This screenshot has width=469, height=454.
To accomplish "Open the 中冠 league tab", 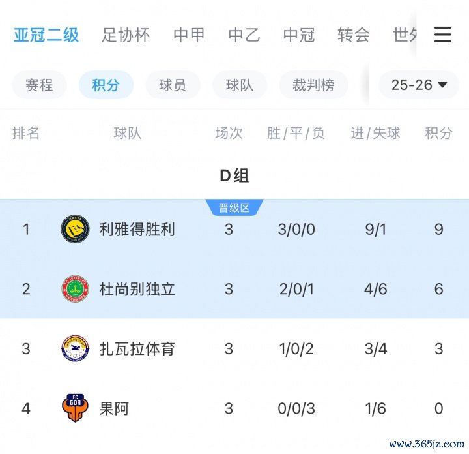I will point(299,35).
